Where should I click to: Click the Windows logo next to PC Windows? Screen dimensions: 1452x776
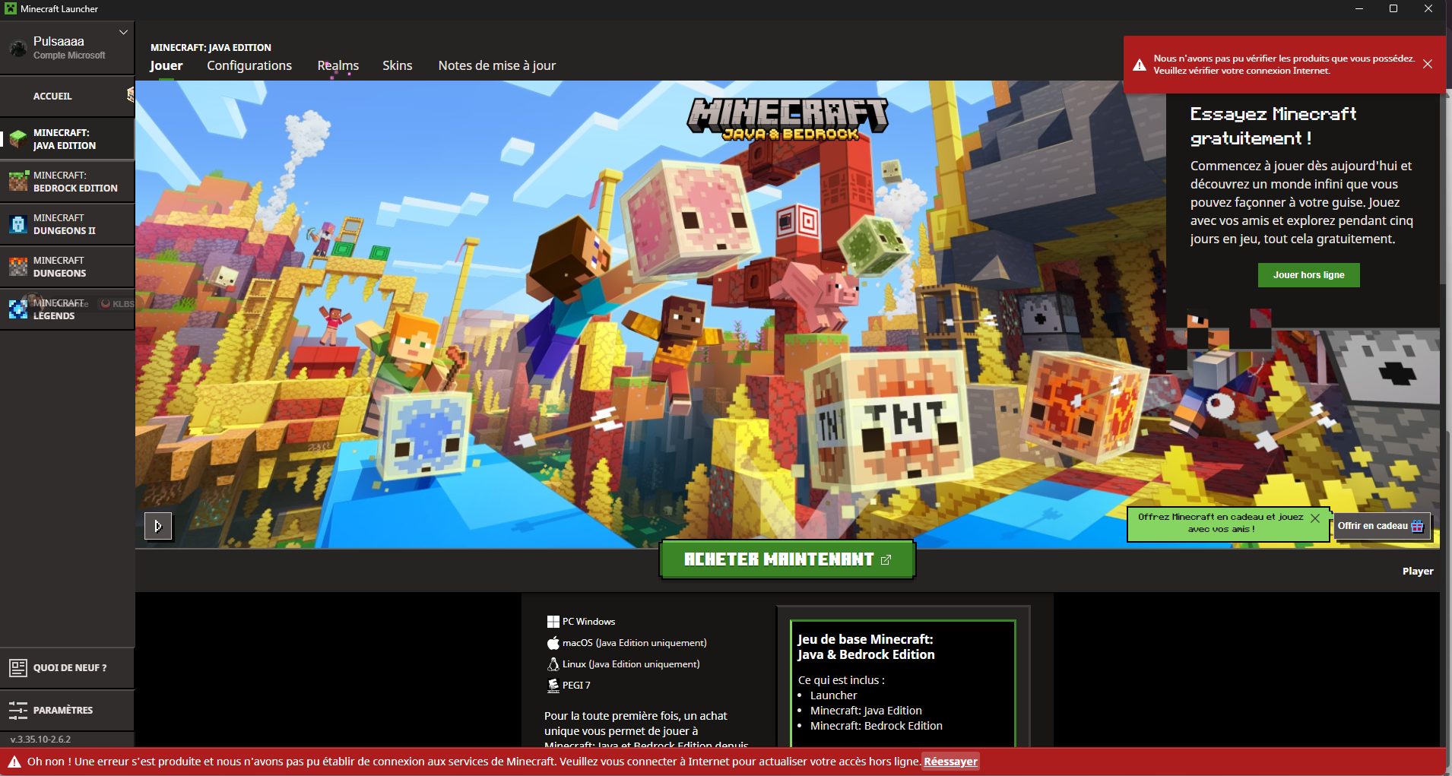click(x=553, y=622)
